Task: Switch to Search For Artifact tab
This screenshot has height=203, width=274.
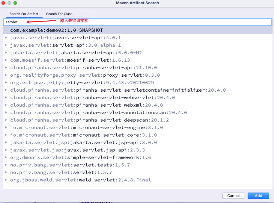Action: [x=24, y=14]
